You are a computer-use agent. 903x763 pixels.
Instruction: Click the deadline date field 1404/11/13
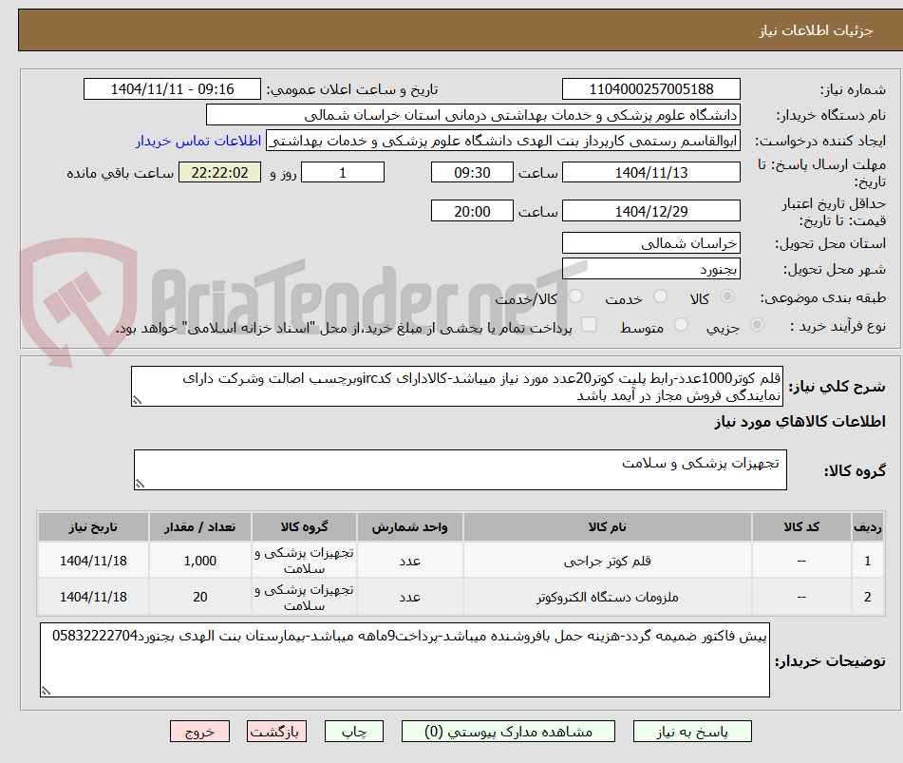[x=650, y=172]
